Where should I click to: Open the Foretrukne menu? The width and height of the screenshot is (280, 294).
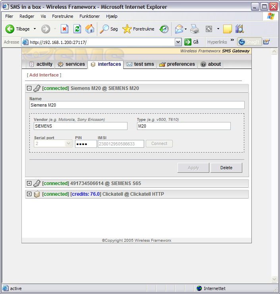pyautogui.click(x=63, y=16)
